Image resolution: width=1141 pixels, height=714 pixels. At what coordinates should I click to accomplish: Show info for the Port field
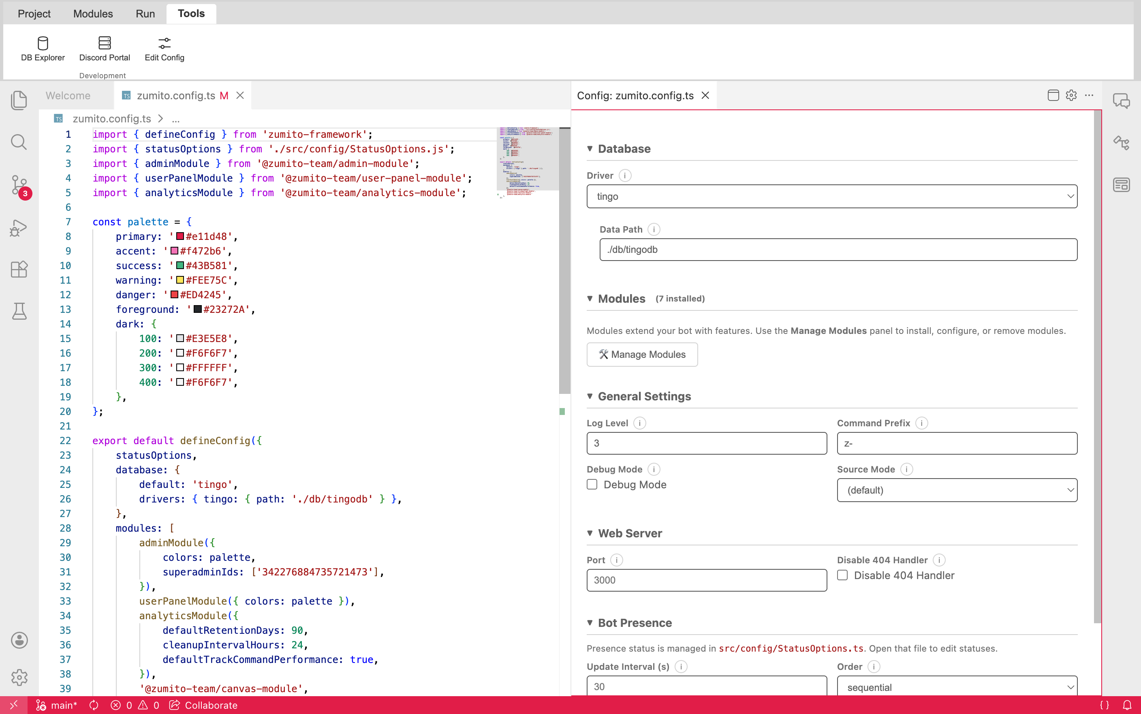click(616, 560)
